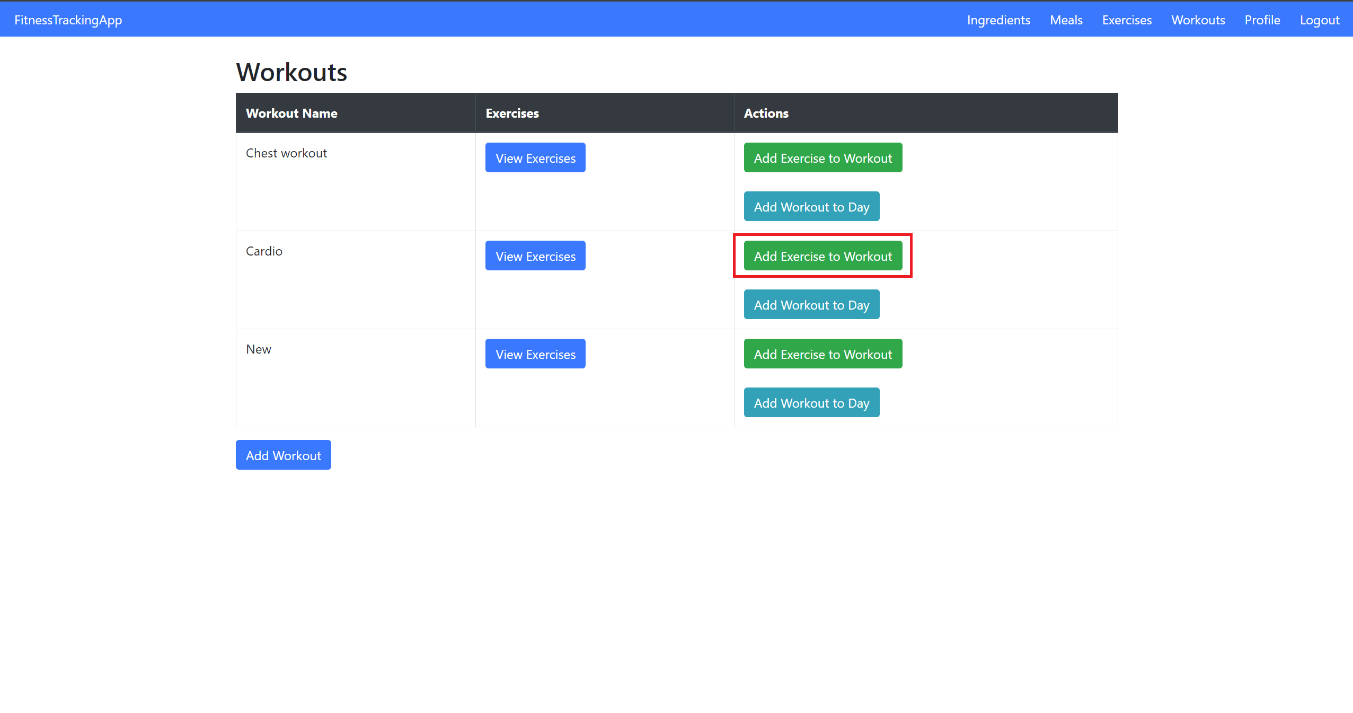
Task: Add Exercise to New workout
Action: (823, 354)
